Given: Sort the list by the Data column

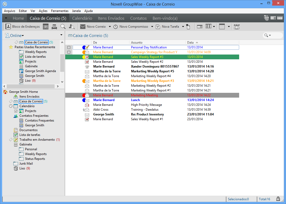Looking at the screenshot, I should [x=212, y=43].
